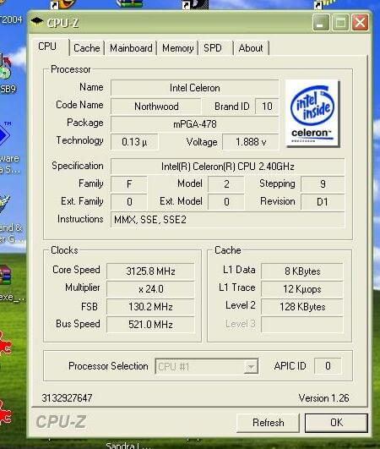The width and height of the screenshot is (380, 449).
Task: Open the Memory tab
Action: (x=178, y=48)
